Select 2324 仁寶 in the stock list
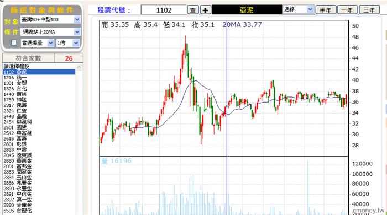Viewport: 387px width, 215px height. tap(39, 111)
